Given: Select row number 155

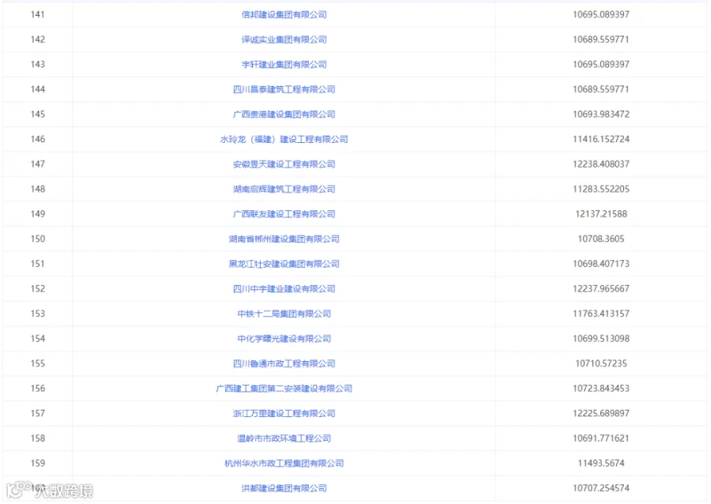Looking at the screenshot, I should (38, 363).
